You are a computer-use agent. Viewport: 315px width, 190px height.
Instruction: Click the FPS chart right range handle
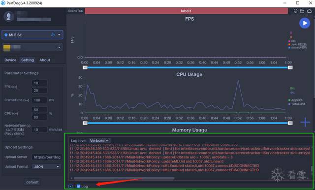point(290,67)
